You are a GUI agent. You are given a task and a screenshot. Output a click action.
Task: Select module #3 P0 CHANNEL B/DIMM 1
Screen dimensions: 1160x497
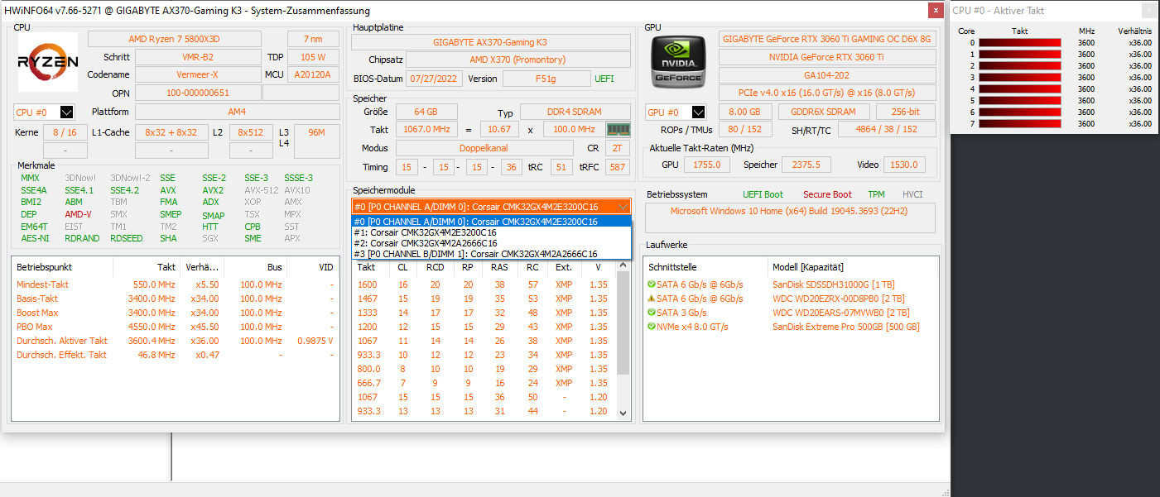pos(492,254)
